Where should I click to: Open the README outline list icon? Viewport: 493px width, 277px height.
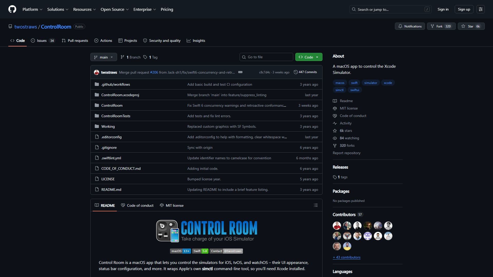click(x=316, y=205)
